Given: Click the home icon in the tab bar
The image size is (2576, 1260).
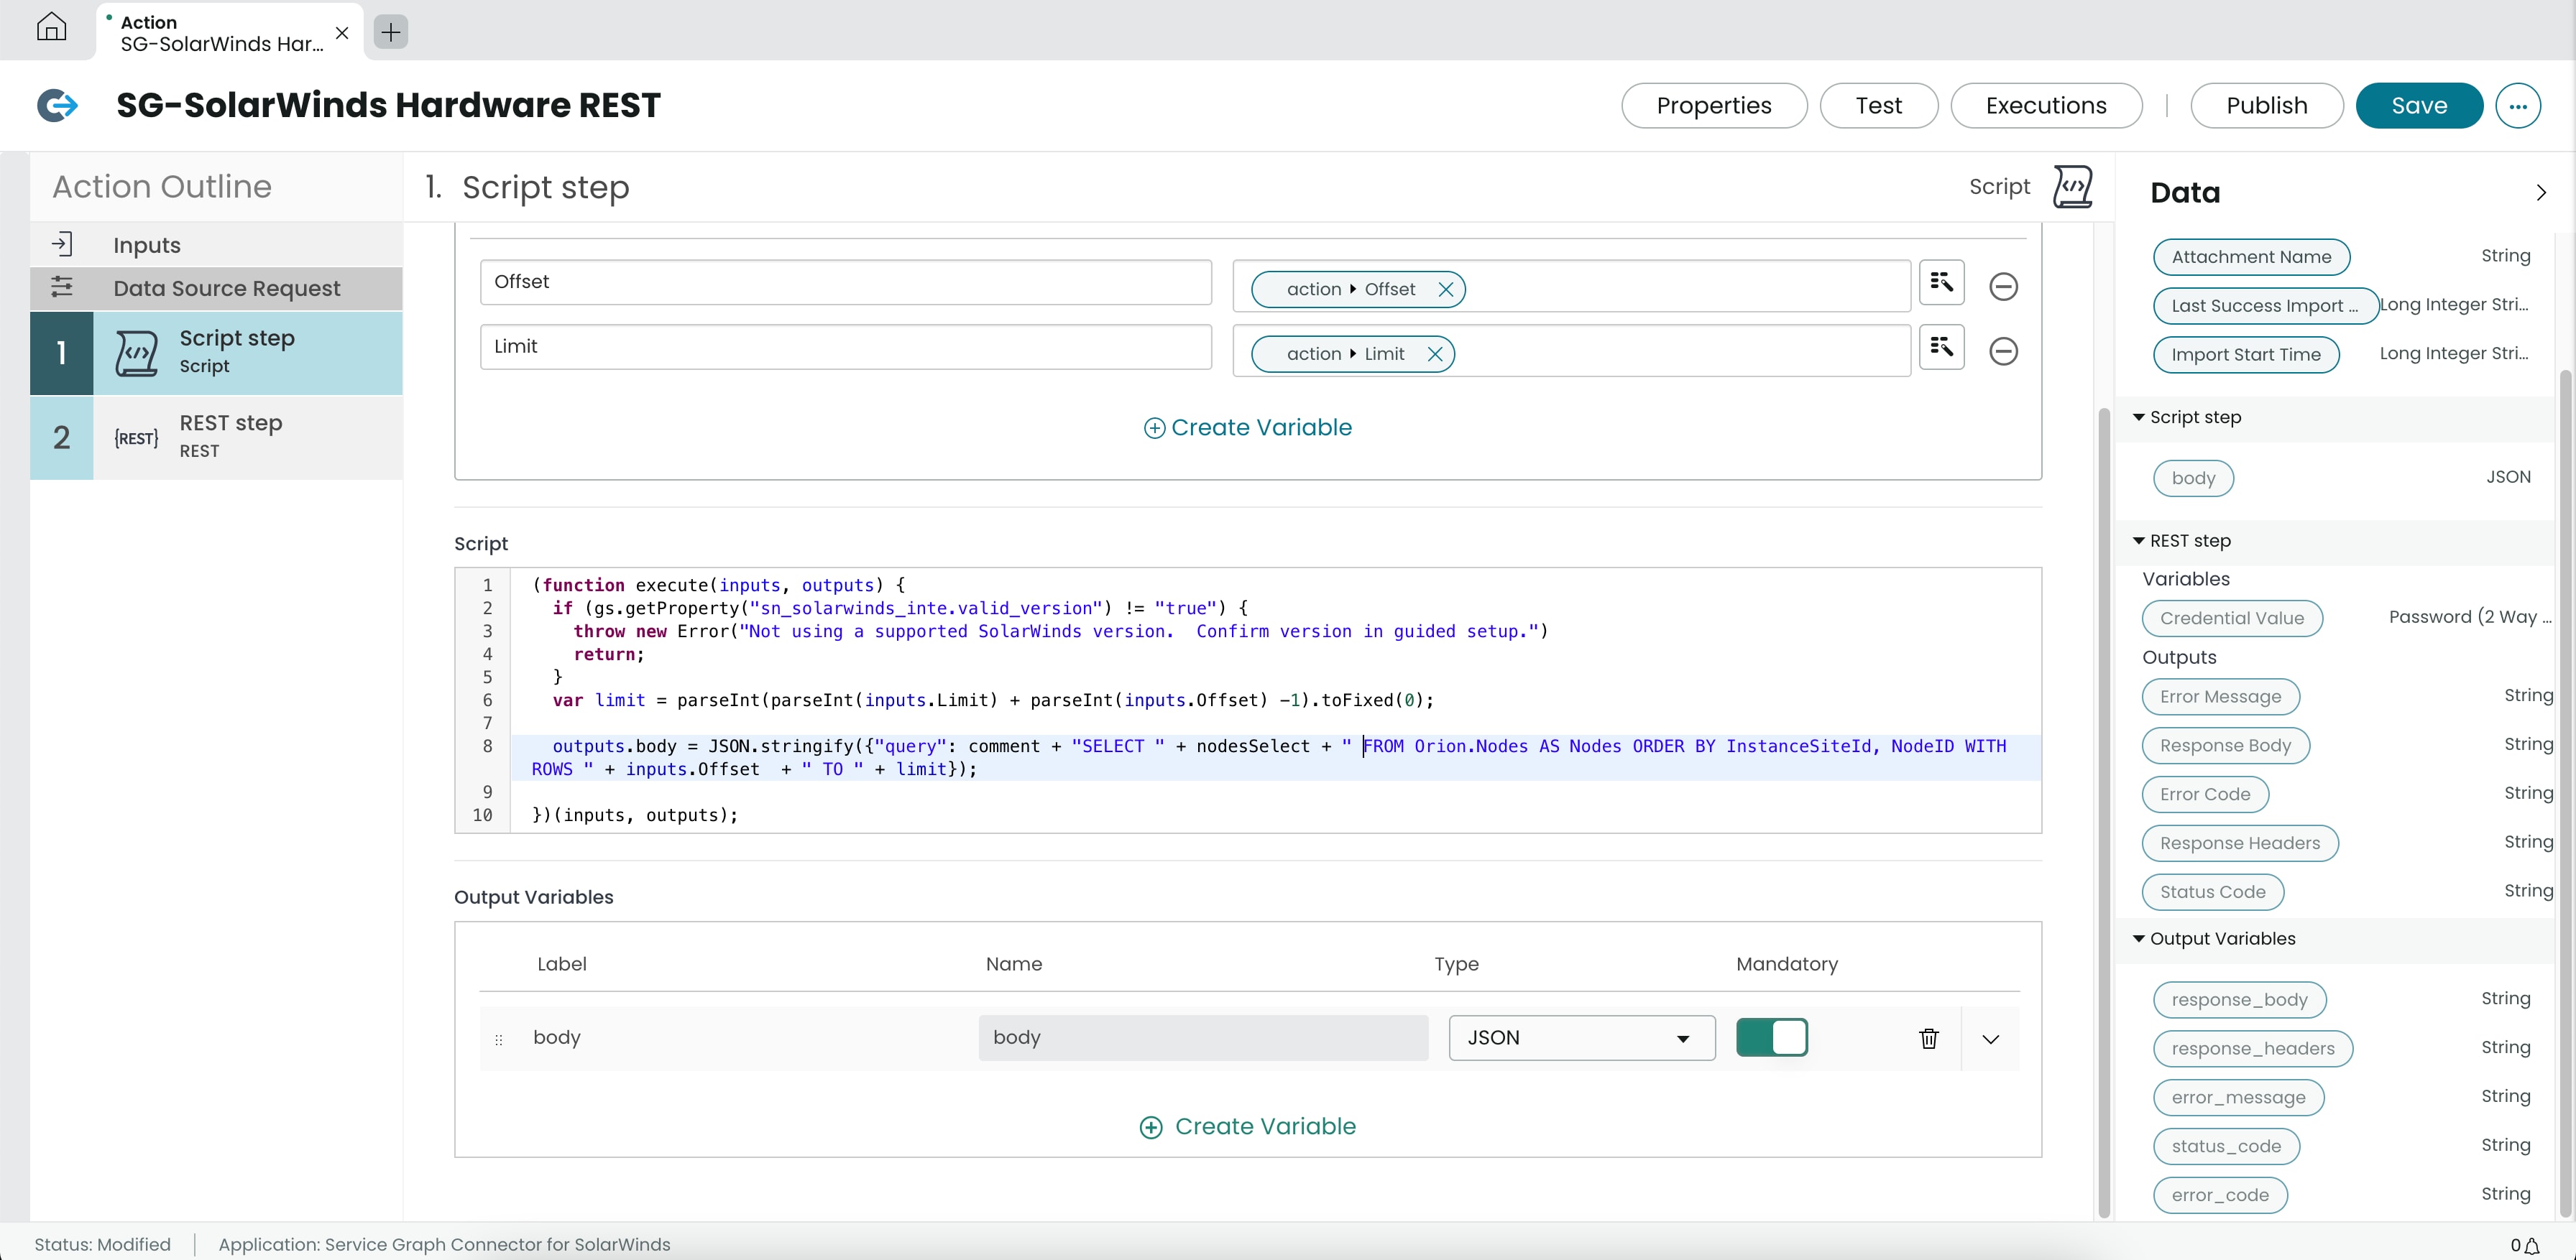Looking at the screenshot, I should point(51,28).
